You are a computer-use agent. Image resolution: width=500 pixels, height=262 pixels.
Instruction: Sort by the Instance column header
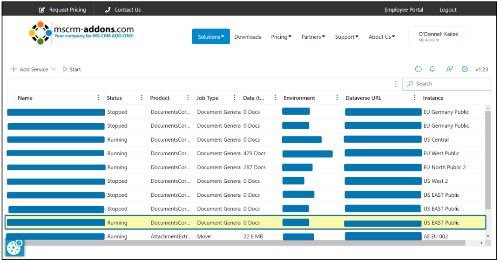pos(433,98)
